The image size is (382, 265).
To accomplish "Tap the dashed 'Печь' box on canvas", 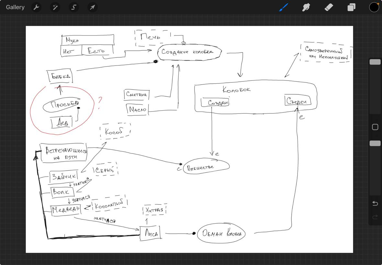I will pos(152,37).
